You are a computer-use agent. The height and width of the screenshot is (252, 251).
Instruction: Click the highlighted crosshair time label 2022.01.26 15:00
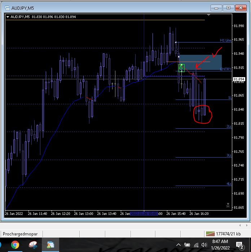(x=144, y=213)
